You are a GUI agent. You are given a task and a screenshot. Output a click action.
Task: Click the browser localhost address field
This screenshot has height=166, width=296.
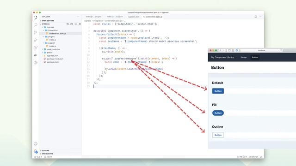[261, 50]
